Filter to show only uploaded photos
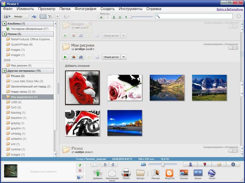 click(108, 17)
